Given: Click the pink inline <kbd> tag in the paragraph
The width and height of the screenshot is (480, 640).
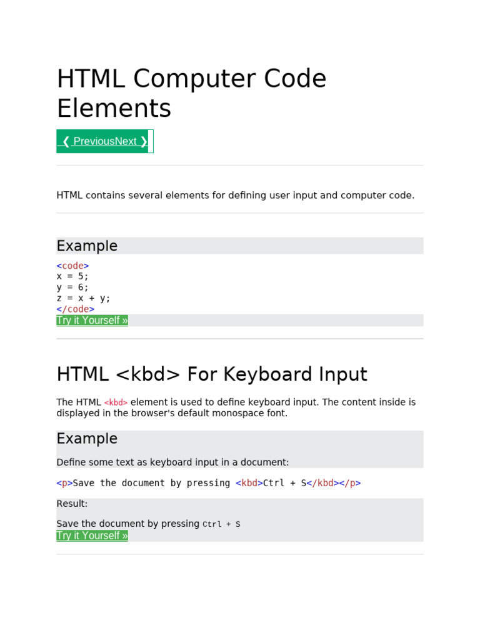Looking at the screenshot, I should pyautogui.click(x=116, y=402).
